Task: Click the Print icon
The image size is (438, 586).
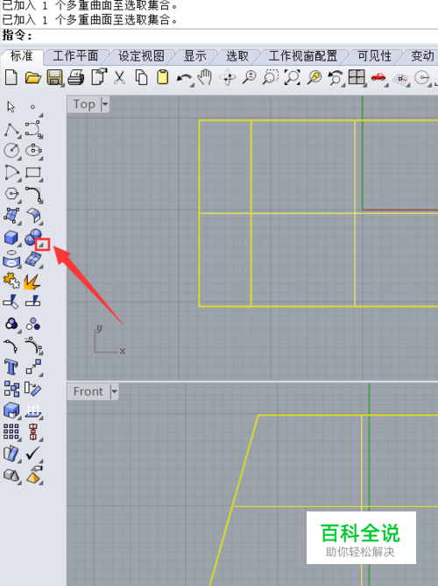Action: point(76,77)
